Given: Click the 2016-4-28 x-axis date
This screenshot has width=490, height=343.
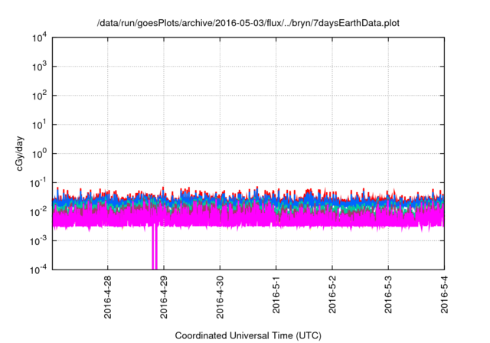Looking at the screenshot, I should click(107, 297).
